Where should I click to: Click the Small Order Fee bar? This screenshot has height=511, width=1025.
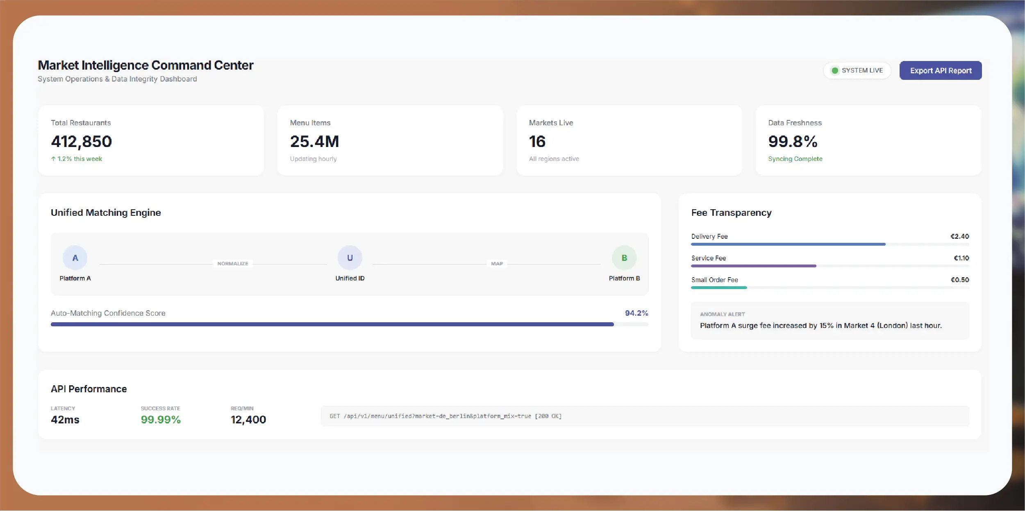tap(830, 288)
